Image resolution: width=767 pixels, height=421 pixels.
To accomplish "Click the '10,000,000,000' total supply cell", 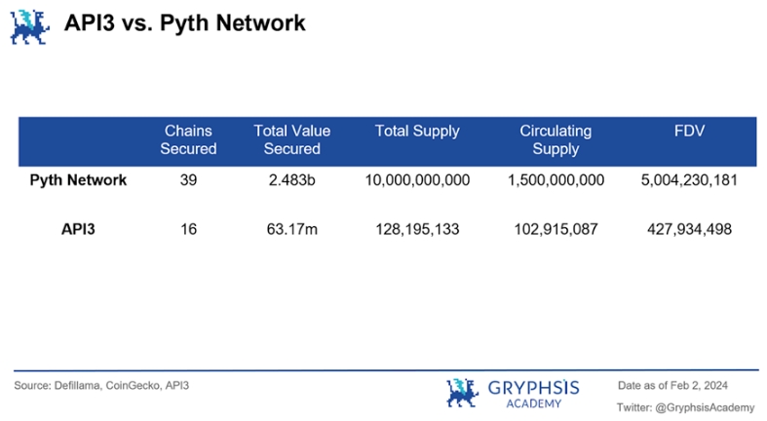I will point(417,180).
